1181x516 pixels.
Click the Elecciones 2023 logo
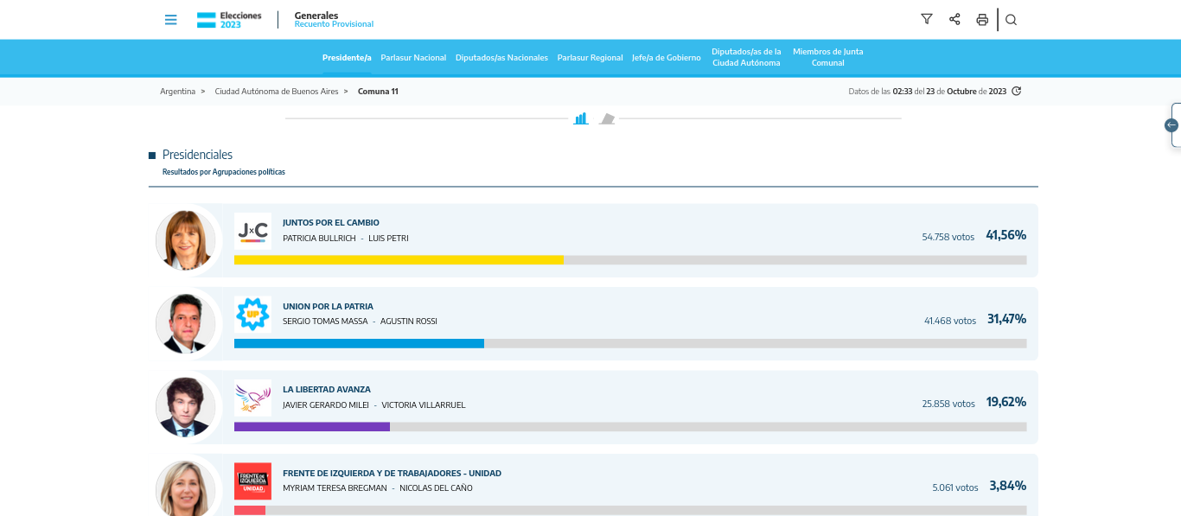(220, 20)
